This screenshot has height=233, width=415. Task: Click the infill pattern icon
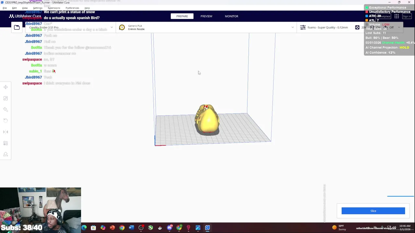click(357, 28)
